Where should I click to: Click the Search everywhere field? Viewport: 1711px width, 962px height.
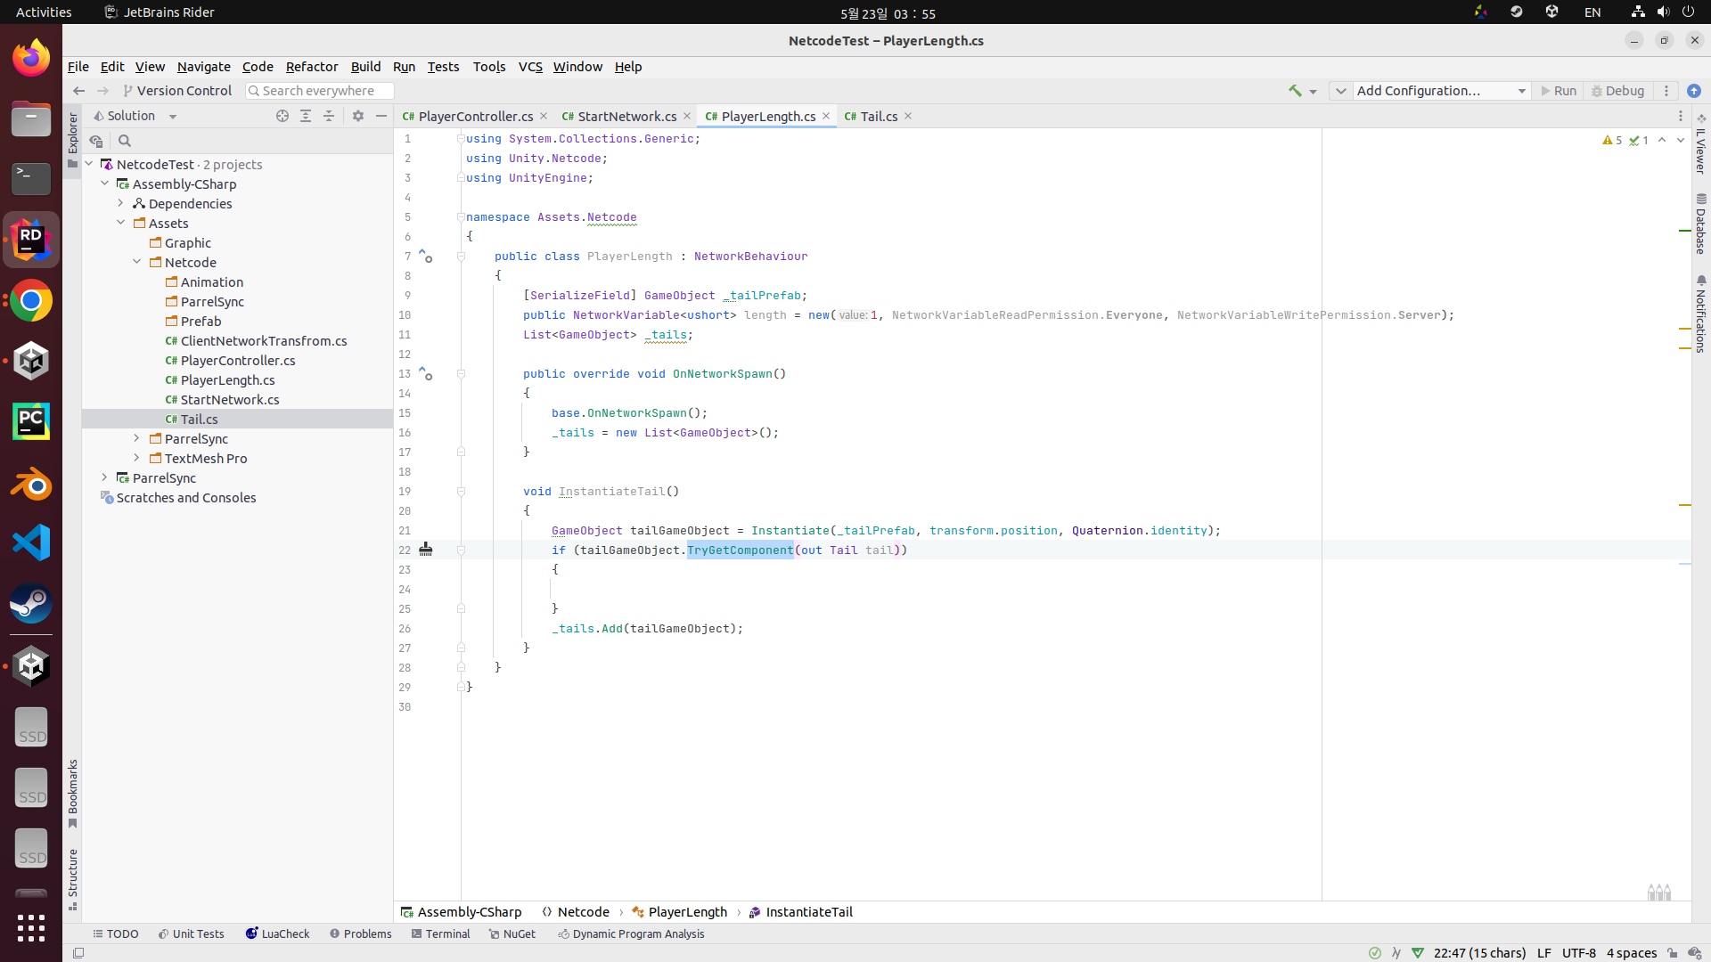pyautogui.click(x=319, y=91)
